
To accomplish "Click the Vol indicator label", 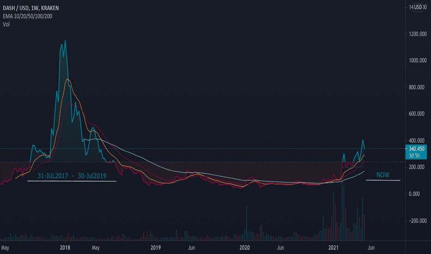I will pos(6,24).
